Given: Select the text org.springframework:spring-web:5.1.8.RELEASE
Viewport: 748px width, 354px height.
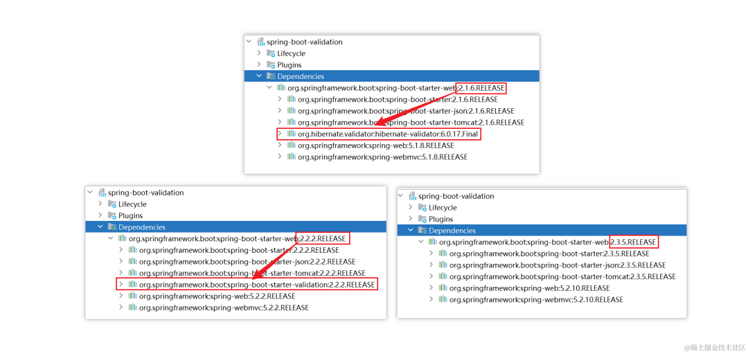Looking at the screenshot, I should (x=376, y=146).
